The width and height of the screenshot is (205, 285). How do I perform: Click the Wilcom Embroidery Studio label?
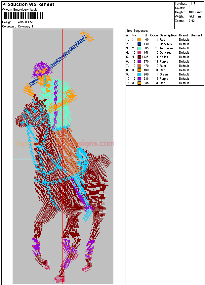(20, 10)
